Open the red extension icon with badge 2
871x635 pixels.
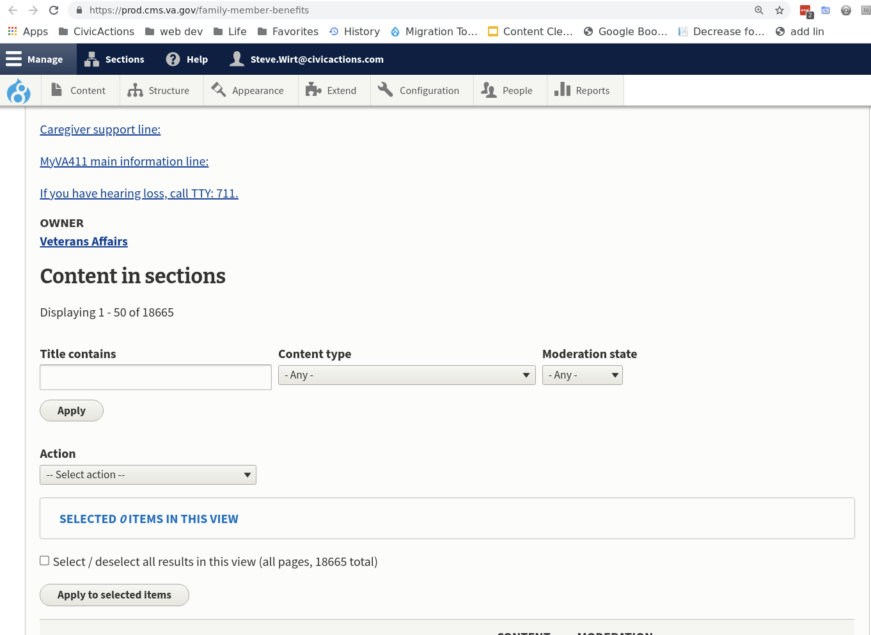tap(806, 11)
